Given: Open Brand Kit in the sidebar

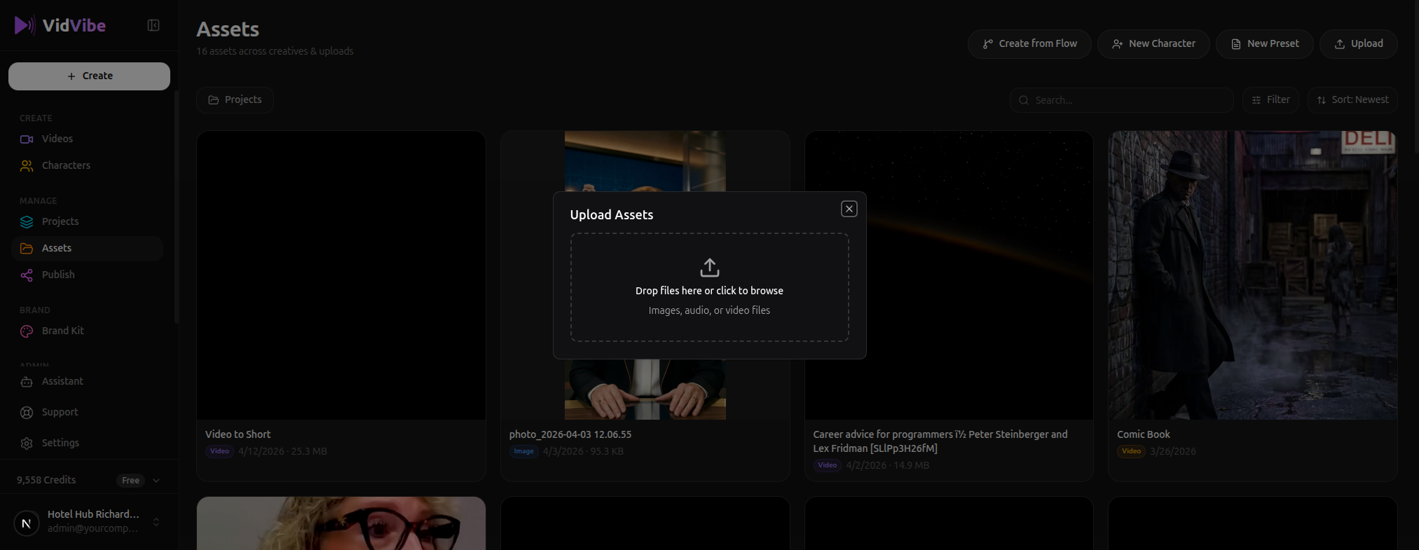Looking at the screenshot, I should click(88, 331).
